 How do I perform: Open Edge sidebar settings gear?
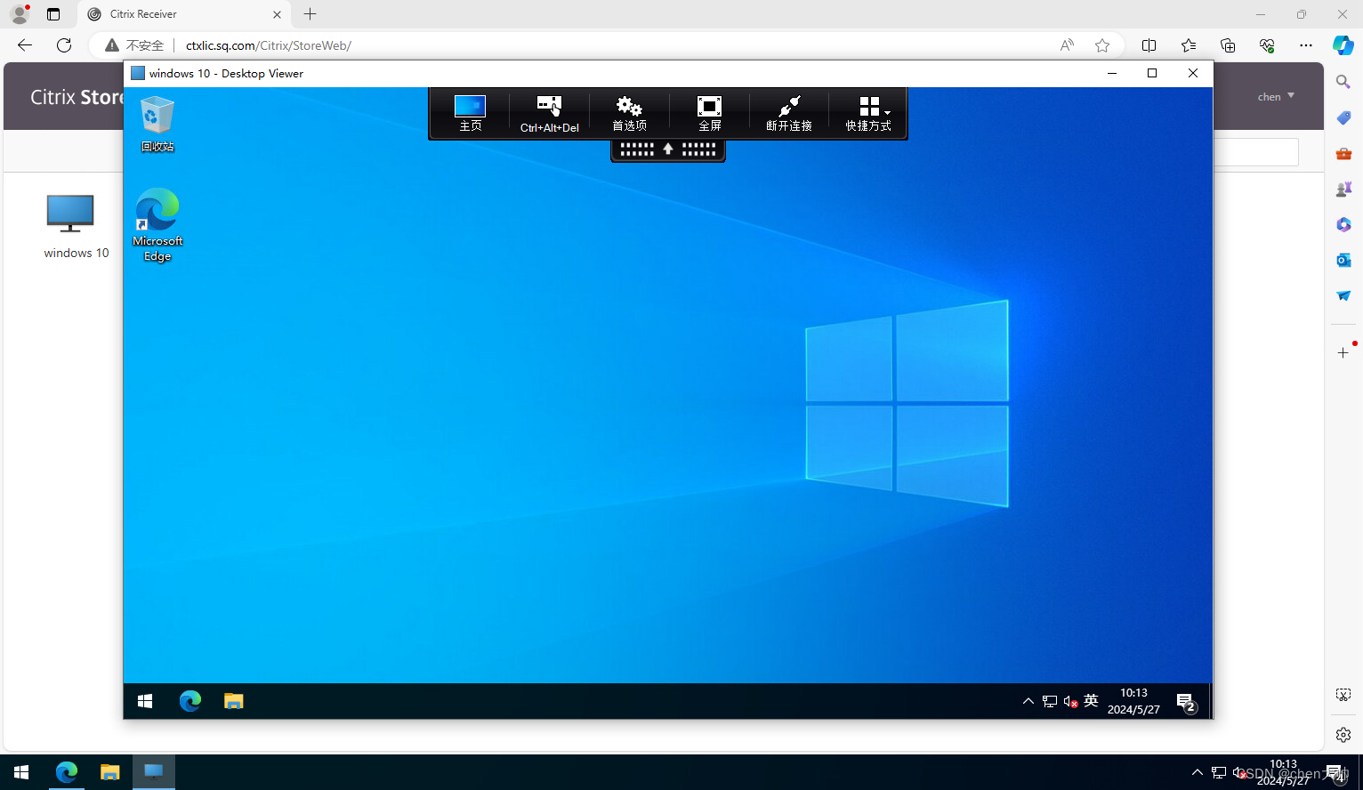pos(1343,735)
